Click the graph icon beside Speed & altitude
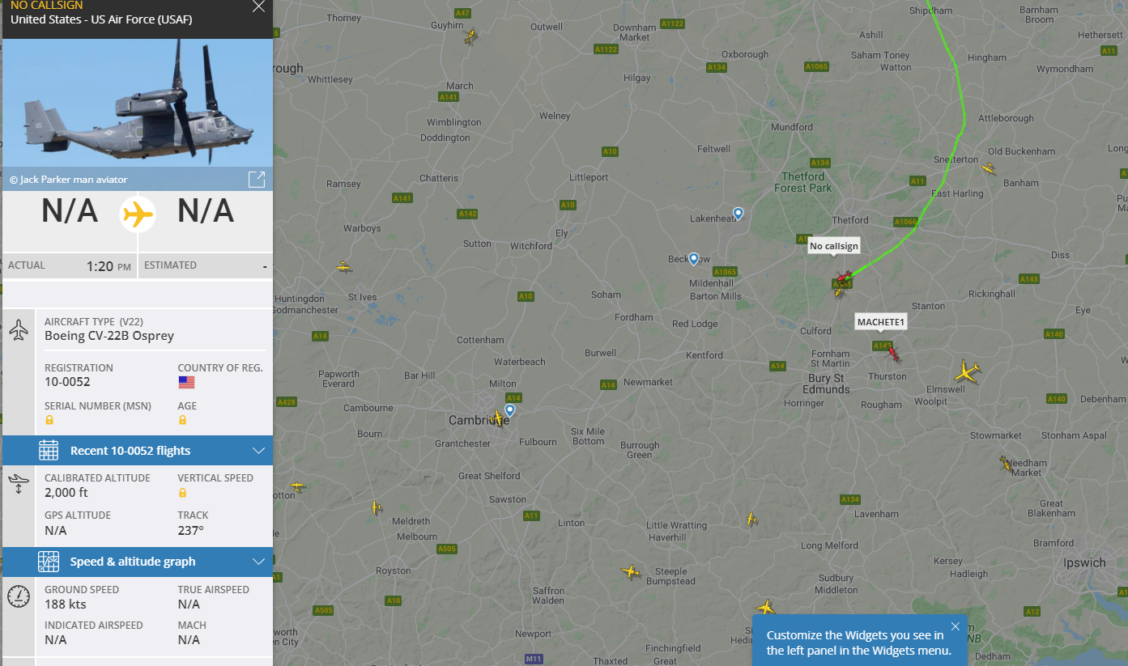 click(49, 562)
